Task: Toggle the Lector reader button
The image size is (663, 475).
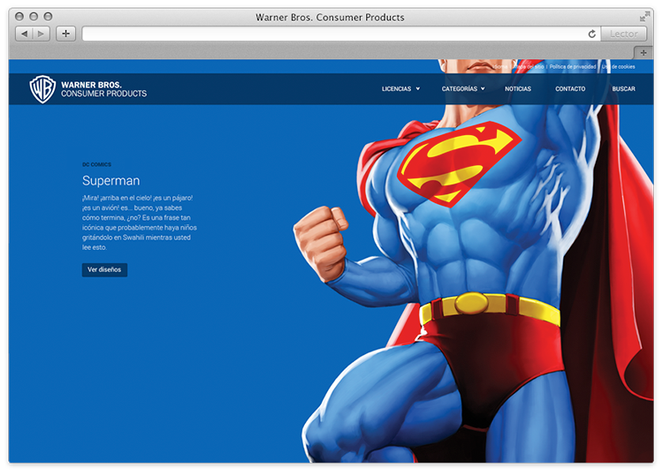Action: (x=624, y=34)
